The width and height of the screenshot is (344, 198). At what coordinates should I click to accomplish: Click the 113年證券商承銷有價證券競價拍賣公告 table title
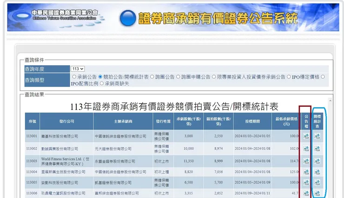[x=174, y=107]
